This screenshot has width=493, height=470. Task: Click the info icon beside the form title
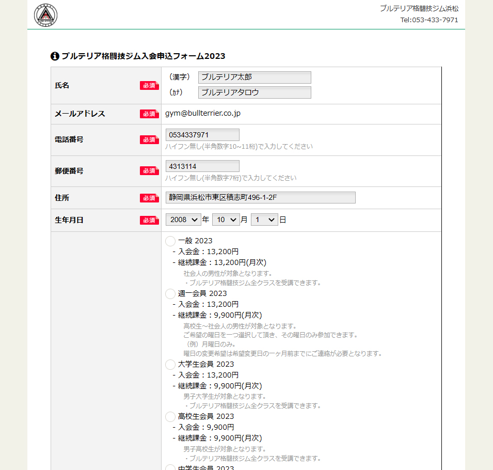55,56
